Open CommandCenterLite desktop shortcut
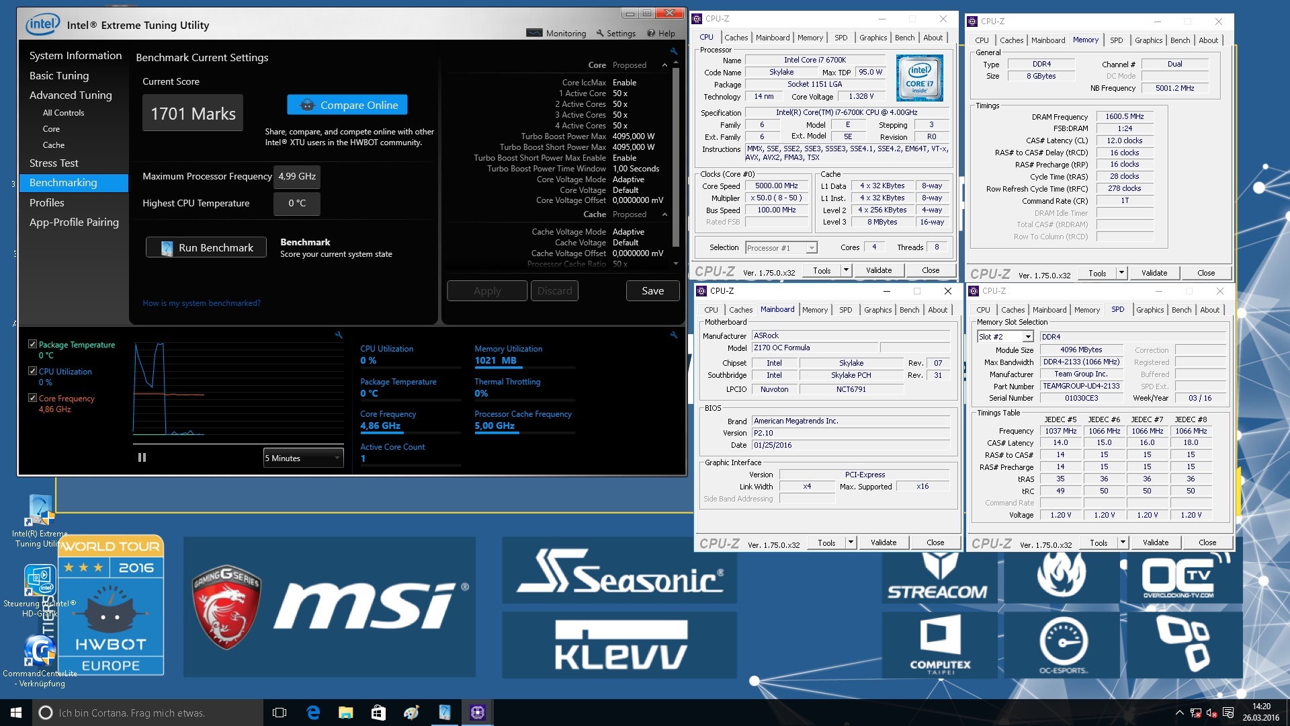The width and height of the screenshot is (1290, 726). tap(40, 661)
